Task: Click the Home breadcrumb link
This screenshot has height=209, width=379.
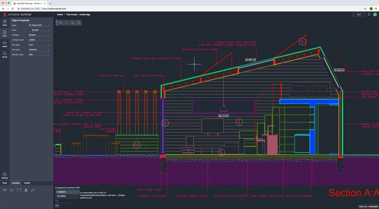Action: (x=60, y=15)
